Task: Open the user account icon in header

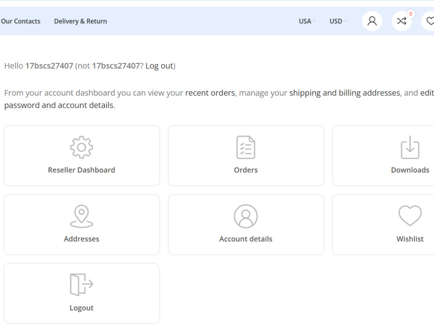Action: [x=372, y=21]
